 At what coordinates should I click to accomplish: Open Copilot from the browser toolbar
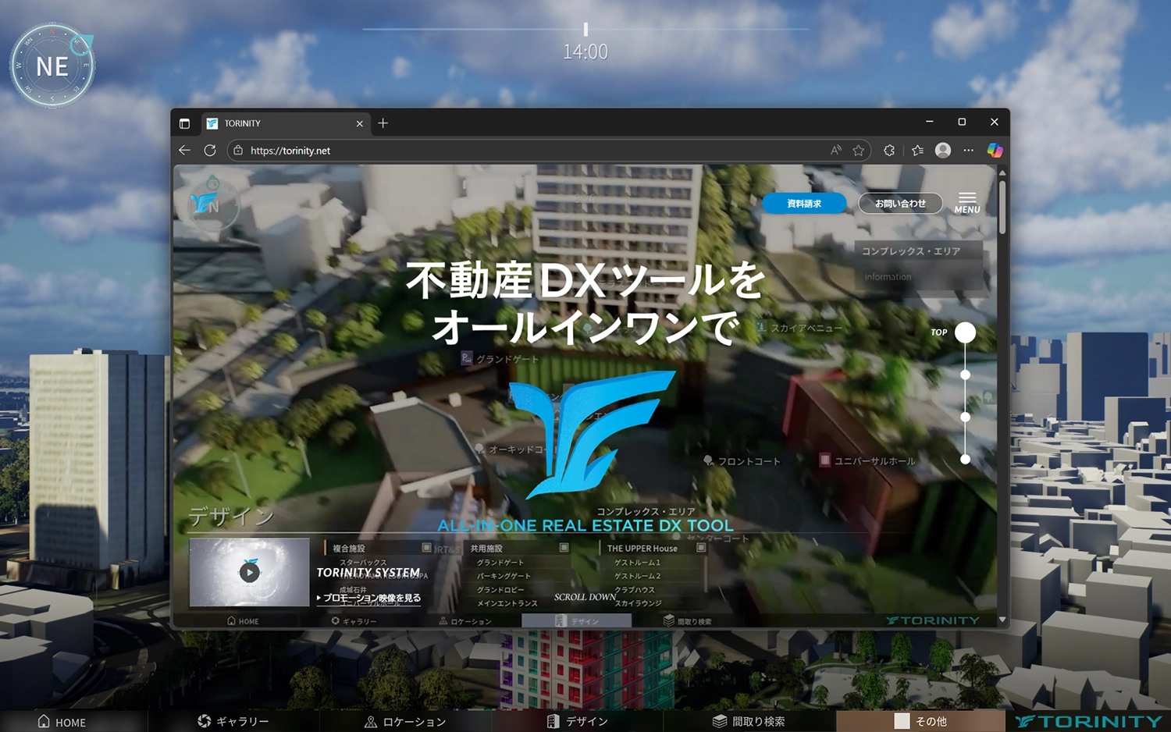995,150
